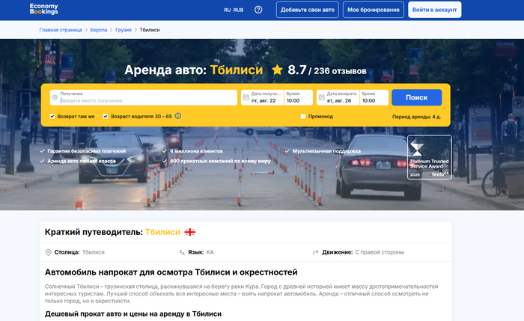
Task: Click the Гарантия безопасных платежей text
Action: (87, 151)
